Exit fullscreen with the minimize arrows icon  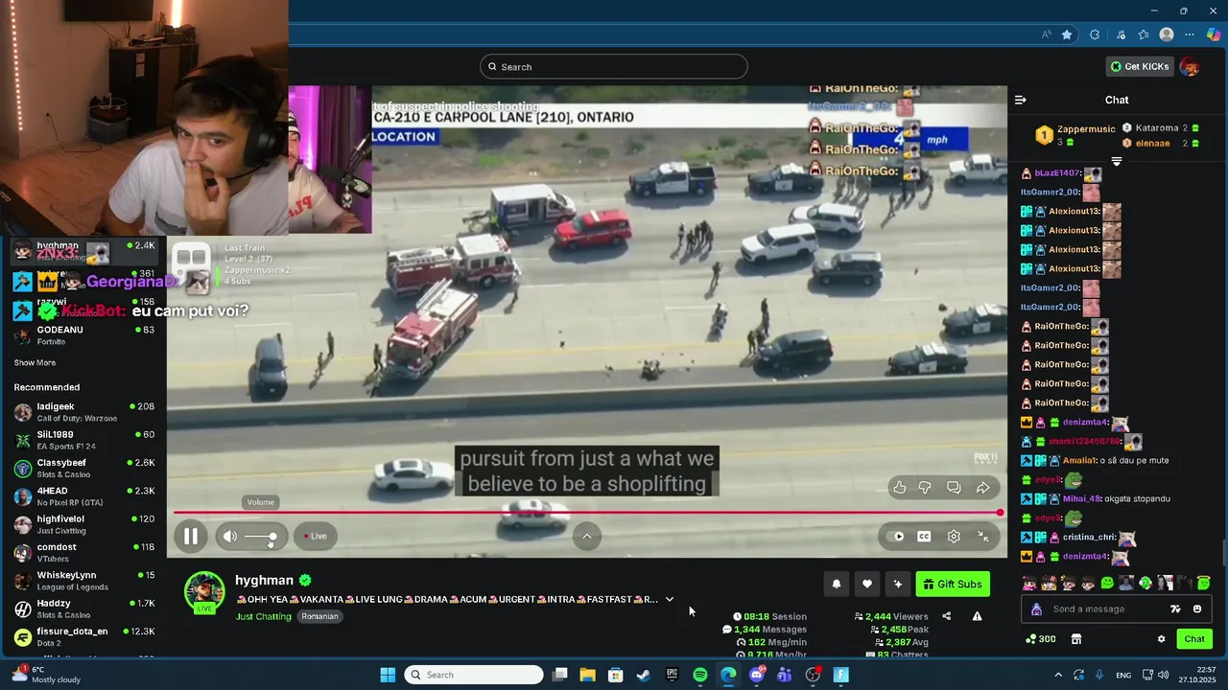coord(983,537)
